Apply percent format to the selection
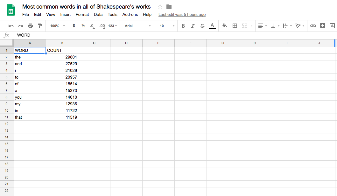The height and width of the screenshot is (196, 337). 83,26
